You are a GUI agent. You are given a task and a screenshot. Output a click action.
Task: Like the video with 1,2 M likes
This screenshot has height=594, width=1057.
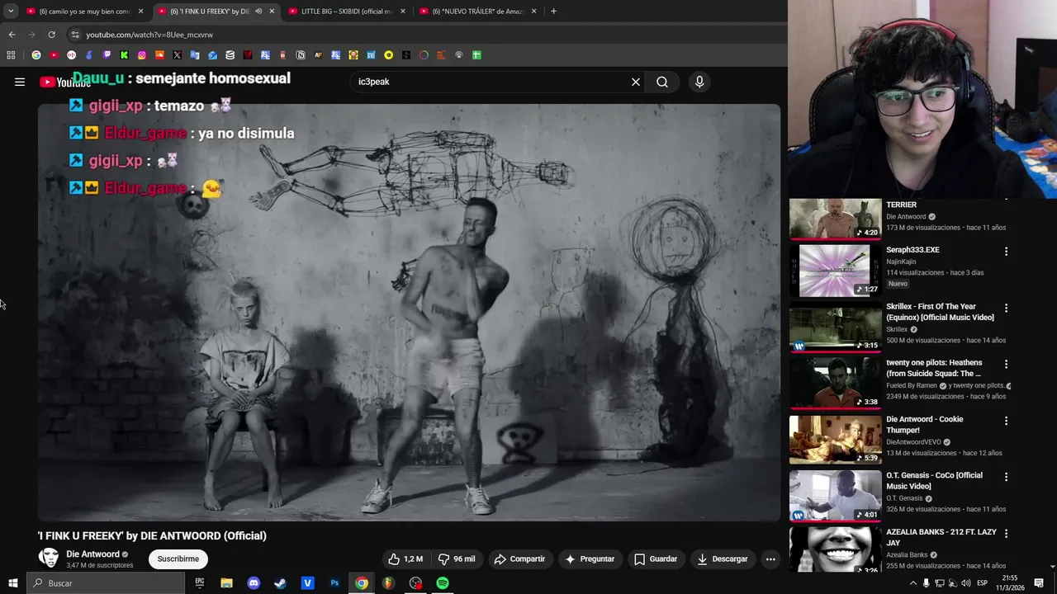tap(405, 559)
